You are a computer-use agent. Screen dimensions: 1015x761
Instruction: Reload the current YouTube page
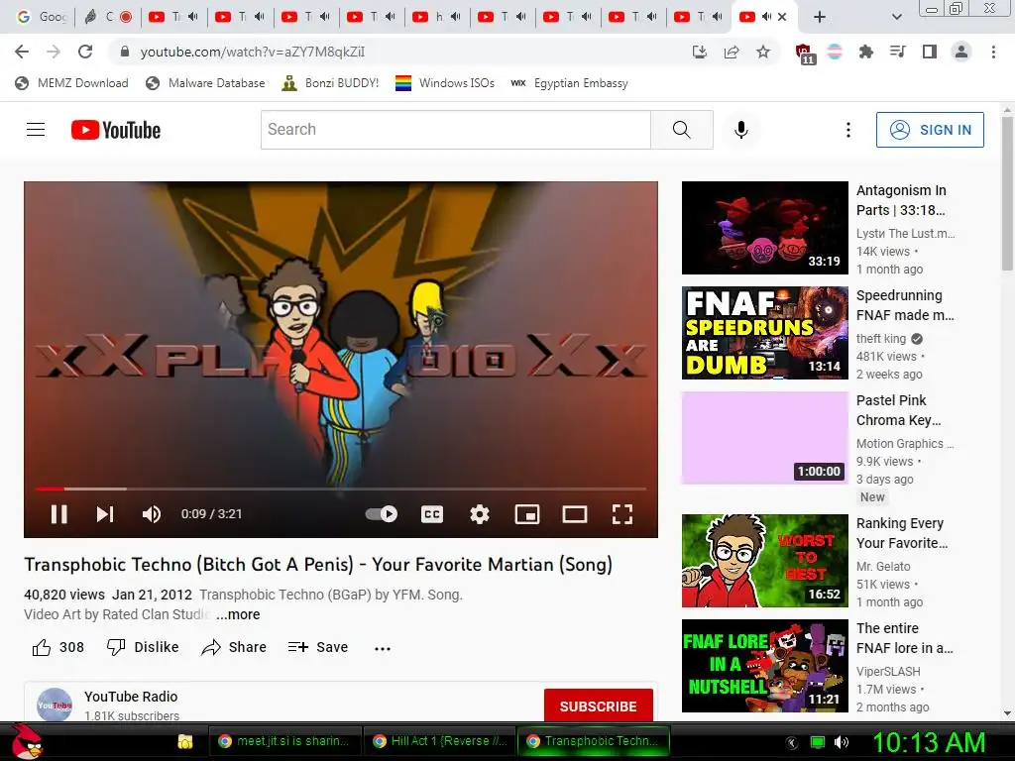pyautogui.click(x=85, y=52)
